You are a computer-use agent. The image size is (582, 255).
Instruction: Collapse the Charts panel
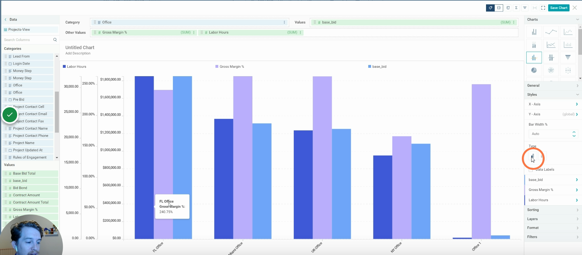[577, 20]
